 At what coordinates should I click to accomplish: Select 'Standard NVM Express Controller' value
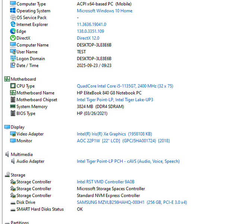pos(108,195)
